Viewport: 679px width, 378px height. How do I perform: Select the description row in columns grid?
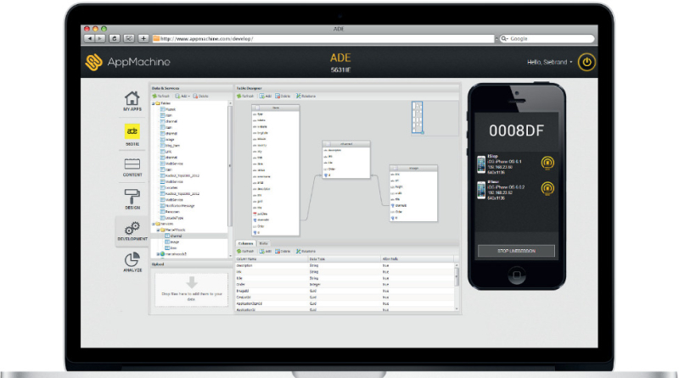click(x=345, y=265)
